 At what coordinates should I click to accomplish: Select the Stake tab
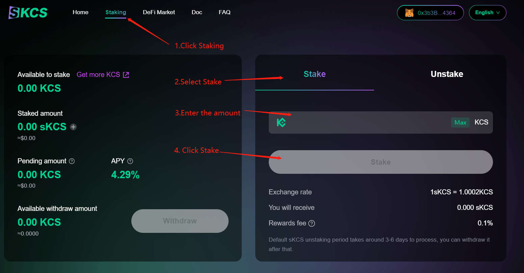point(314,74)
